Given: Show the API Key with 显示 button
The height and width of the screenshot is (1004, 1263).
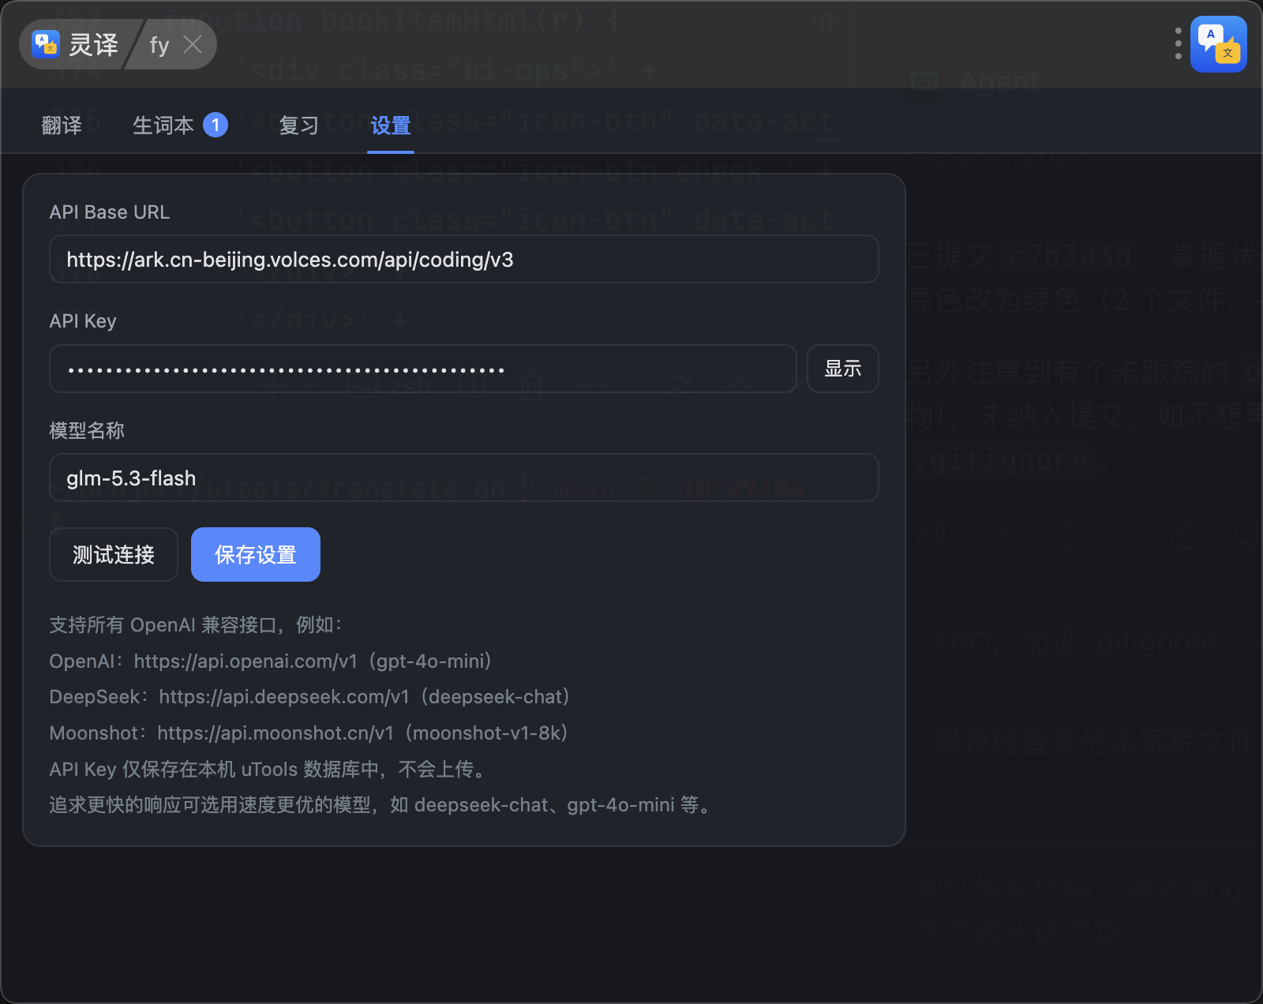Looking at the screenshot, I should tap(843, 369).
